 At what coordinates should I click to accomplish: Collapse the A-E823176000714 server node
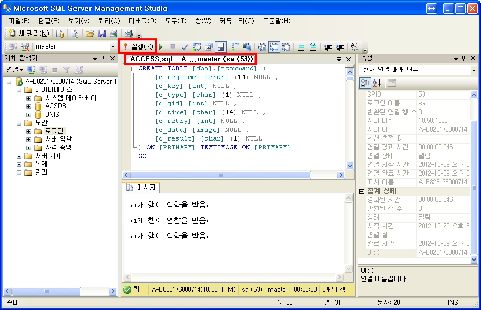tap(9, 82)
